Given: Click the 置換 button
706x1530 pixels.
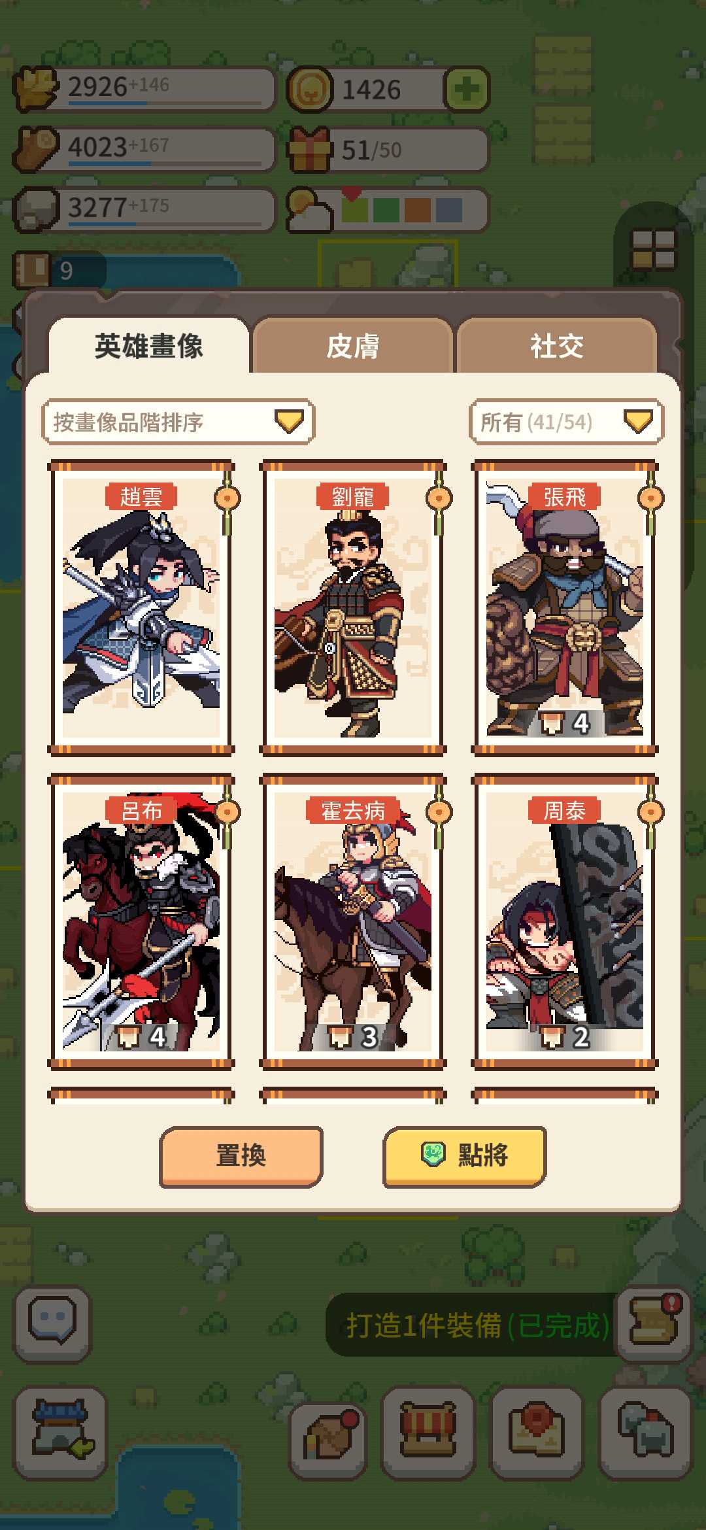Looking at the screenshot, I should pos(241,1156).
